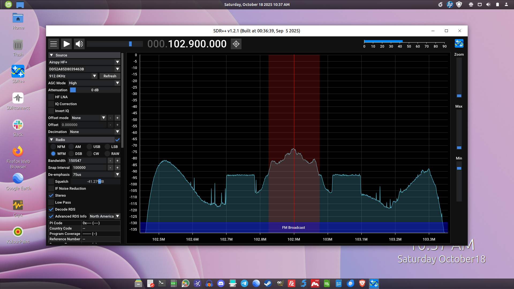Disable the Stereo checkbox
The height and width of the screenshot is (289, 514).
click(51, 195)
